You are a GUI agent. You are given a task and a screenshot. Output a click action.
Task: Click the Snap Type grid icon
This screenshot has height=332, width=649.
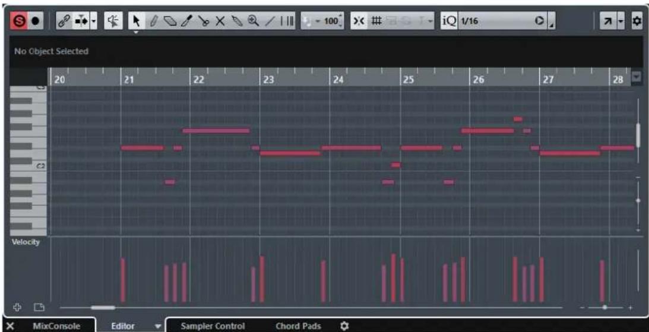coord(376,21)
